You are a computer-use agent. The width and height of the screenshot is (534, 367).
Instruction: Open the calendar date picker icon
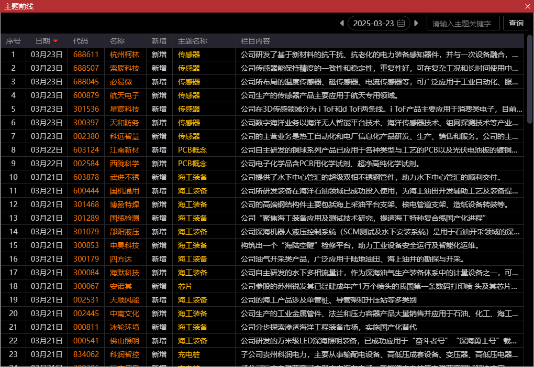401,23
